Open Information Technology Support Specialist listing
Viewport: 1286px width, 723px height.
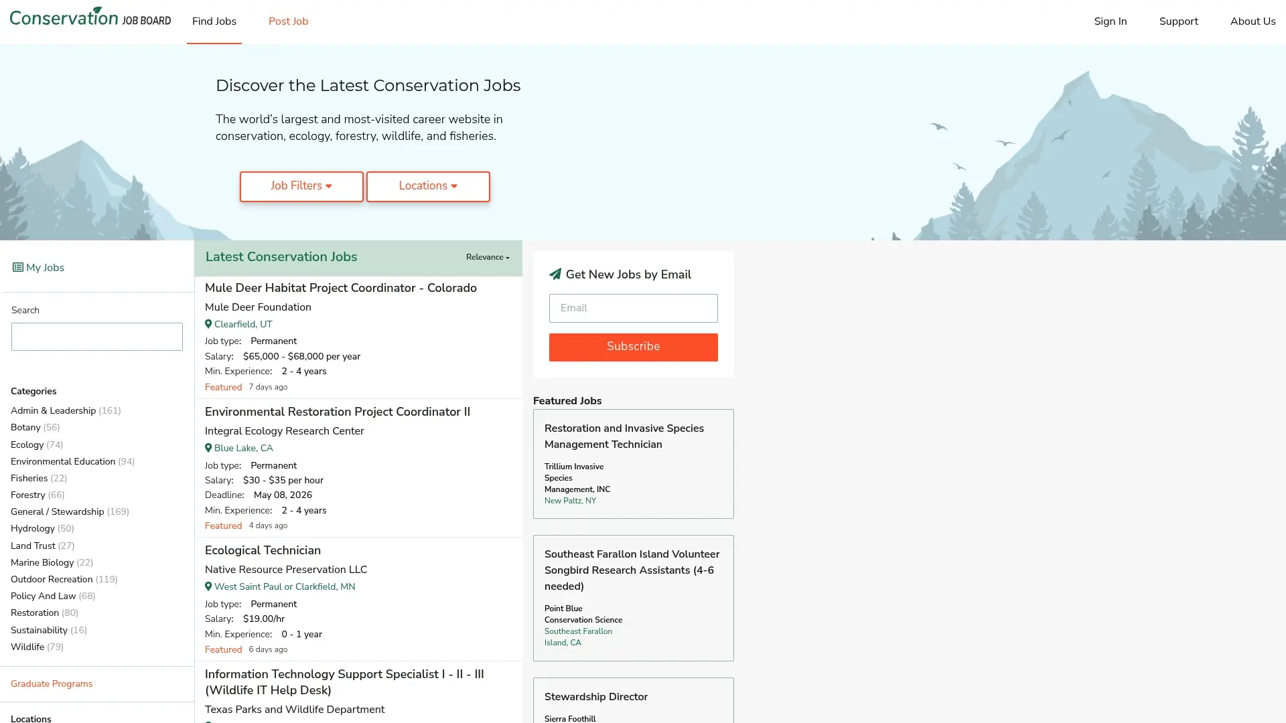pos(344,682)
